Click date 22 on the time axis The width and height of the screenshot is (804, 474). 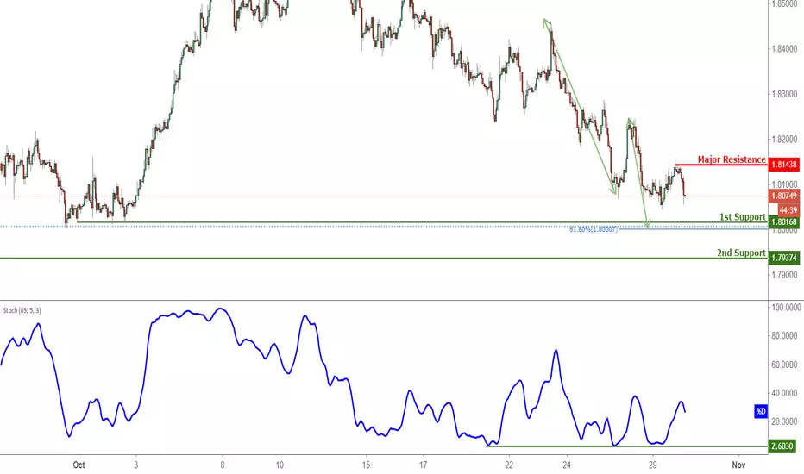point(509,465)
